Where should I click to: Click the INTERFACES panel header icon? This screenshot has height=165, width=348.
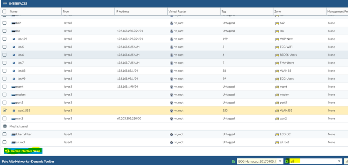[5, 3]
